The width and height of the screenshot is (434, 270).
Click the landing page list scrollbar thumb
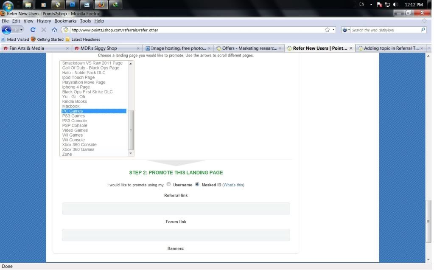coord(131,130)
